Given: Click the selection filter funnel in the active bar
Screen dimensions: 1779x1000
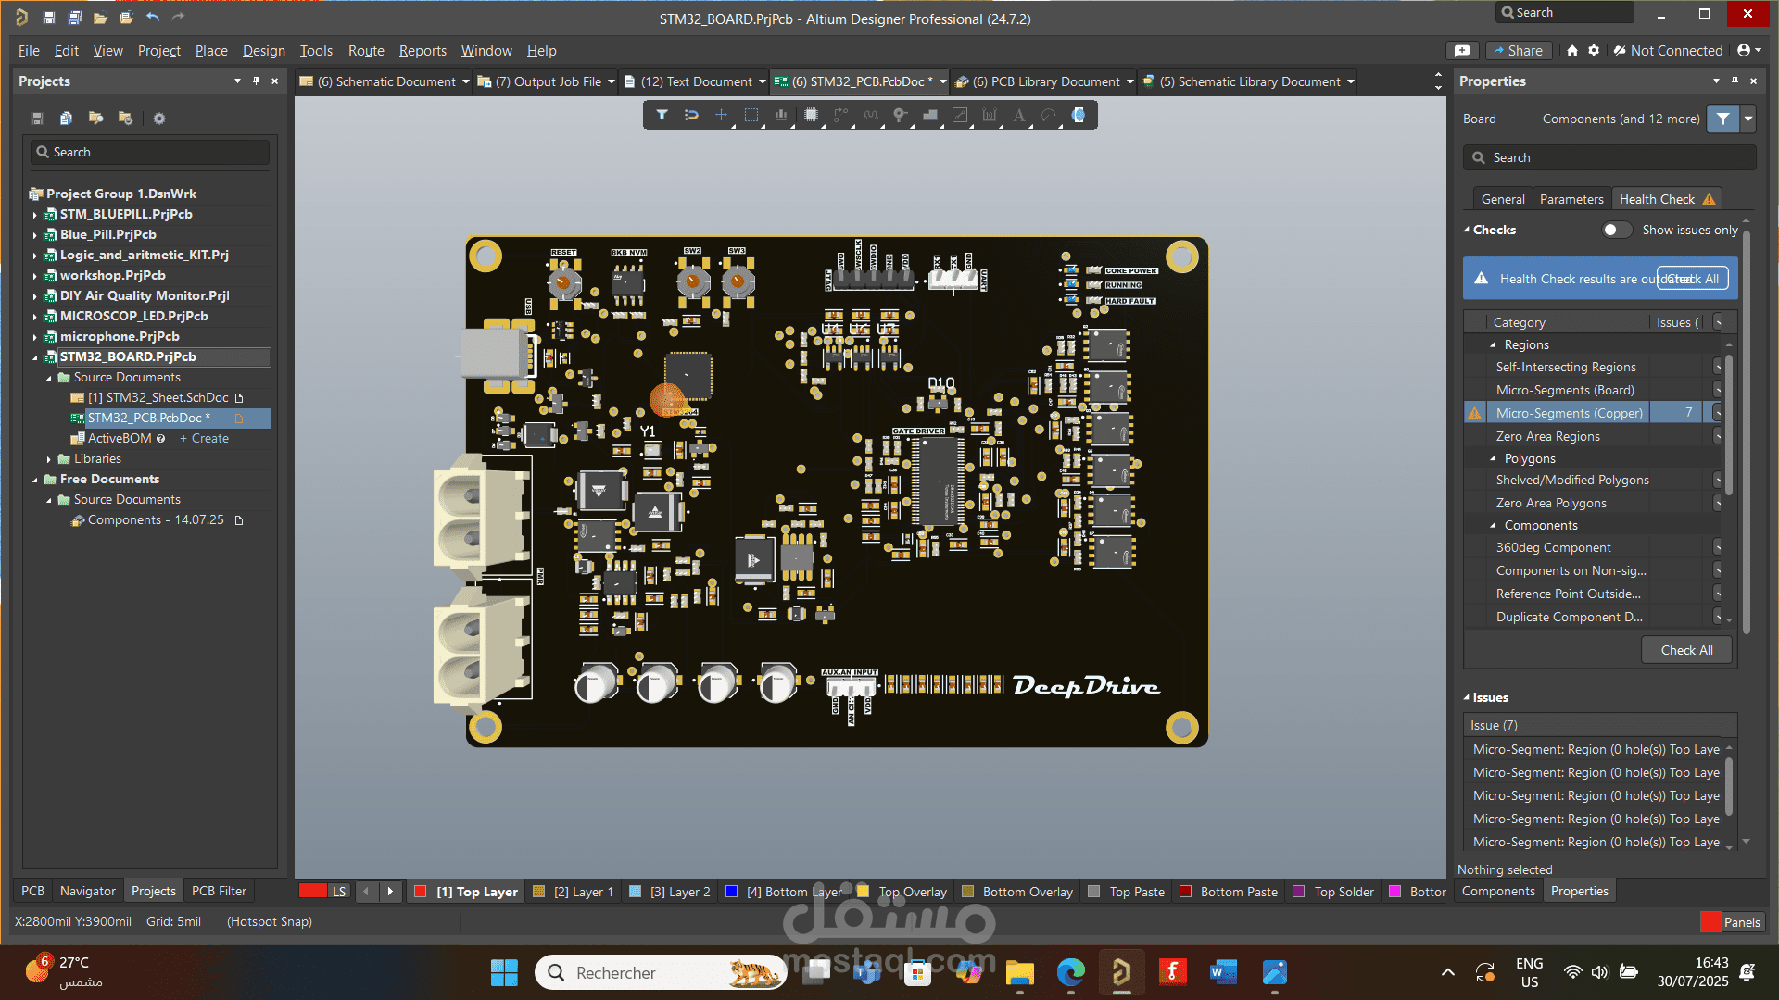Looking at the screenshot, I should click(662, 115).
